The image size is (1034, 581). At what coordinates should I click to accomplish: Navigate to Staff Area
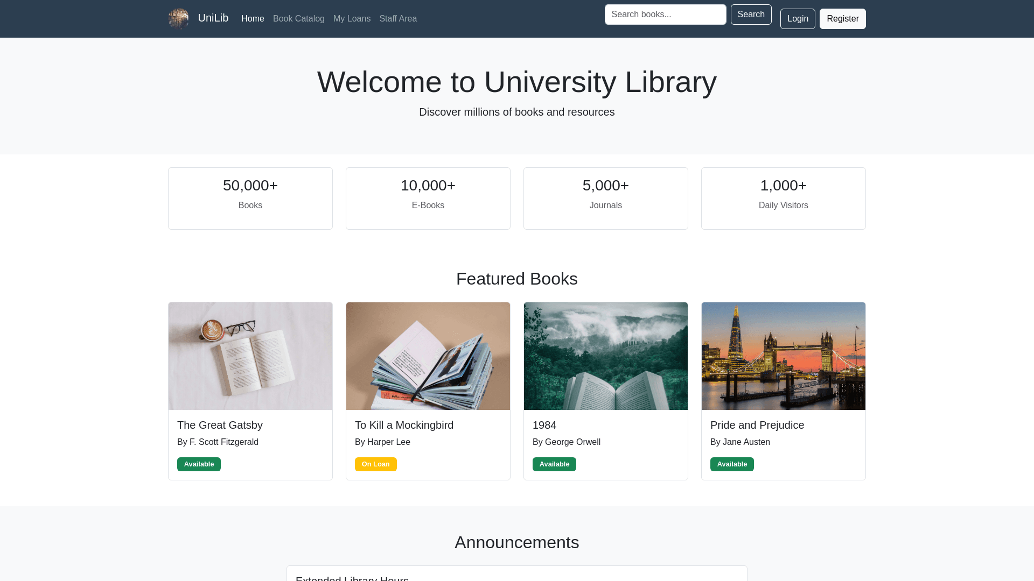tap(397, 19)
